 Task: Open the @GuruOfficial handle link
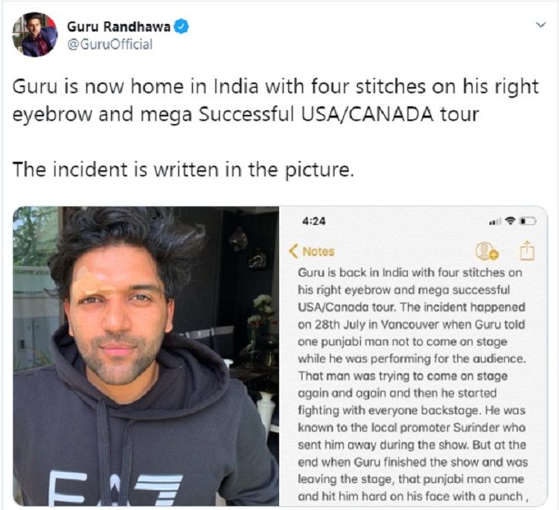coord(109,45)
